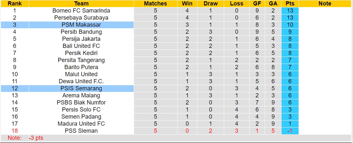The width and height of the screenshot is (353, 143).
Task: Open Persebaya Surabaya team link
Action: pos(81,18)
